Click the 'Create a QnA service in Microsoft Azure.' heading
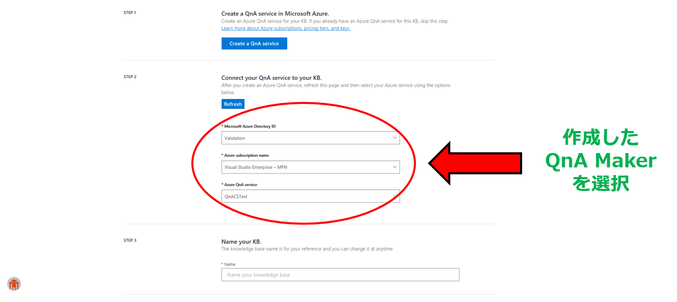677x302 pixels. 275,13
